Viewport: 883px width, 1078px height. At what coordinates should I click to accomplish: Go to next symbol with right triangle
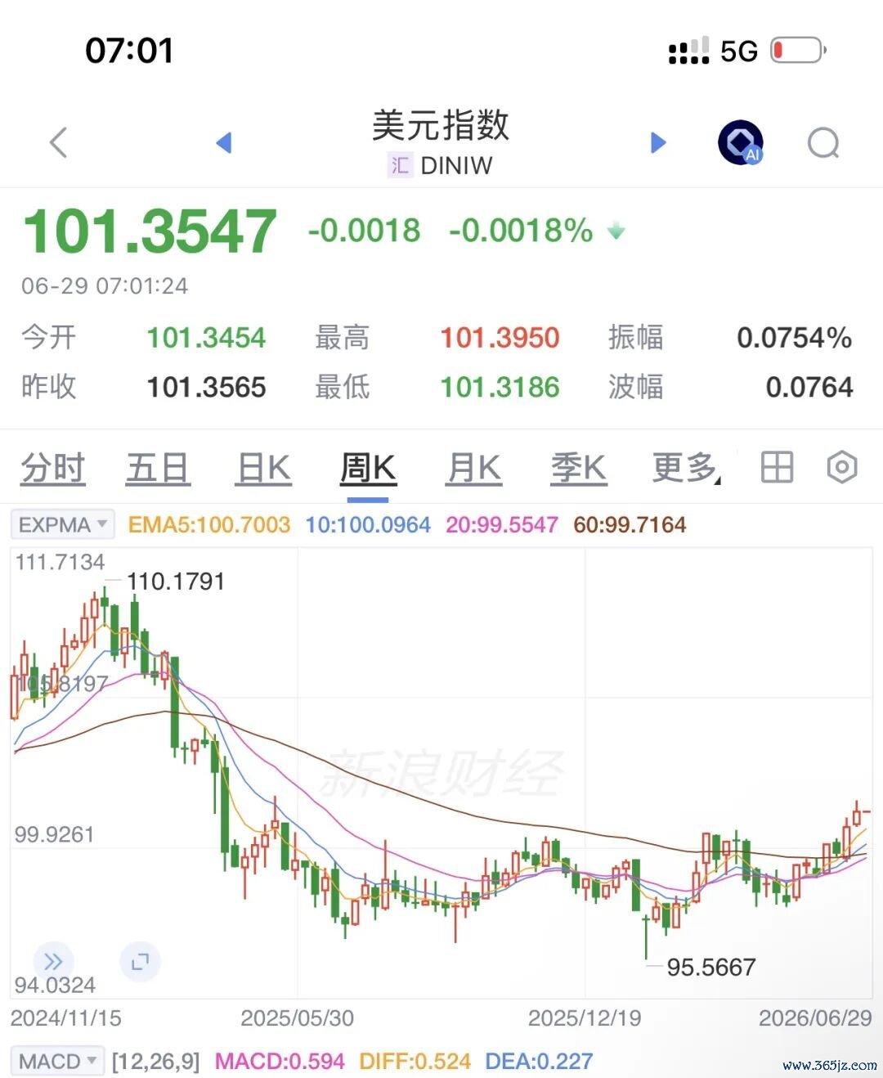click(658, 142)
